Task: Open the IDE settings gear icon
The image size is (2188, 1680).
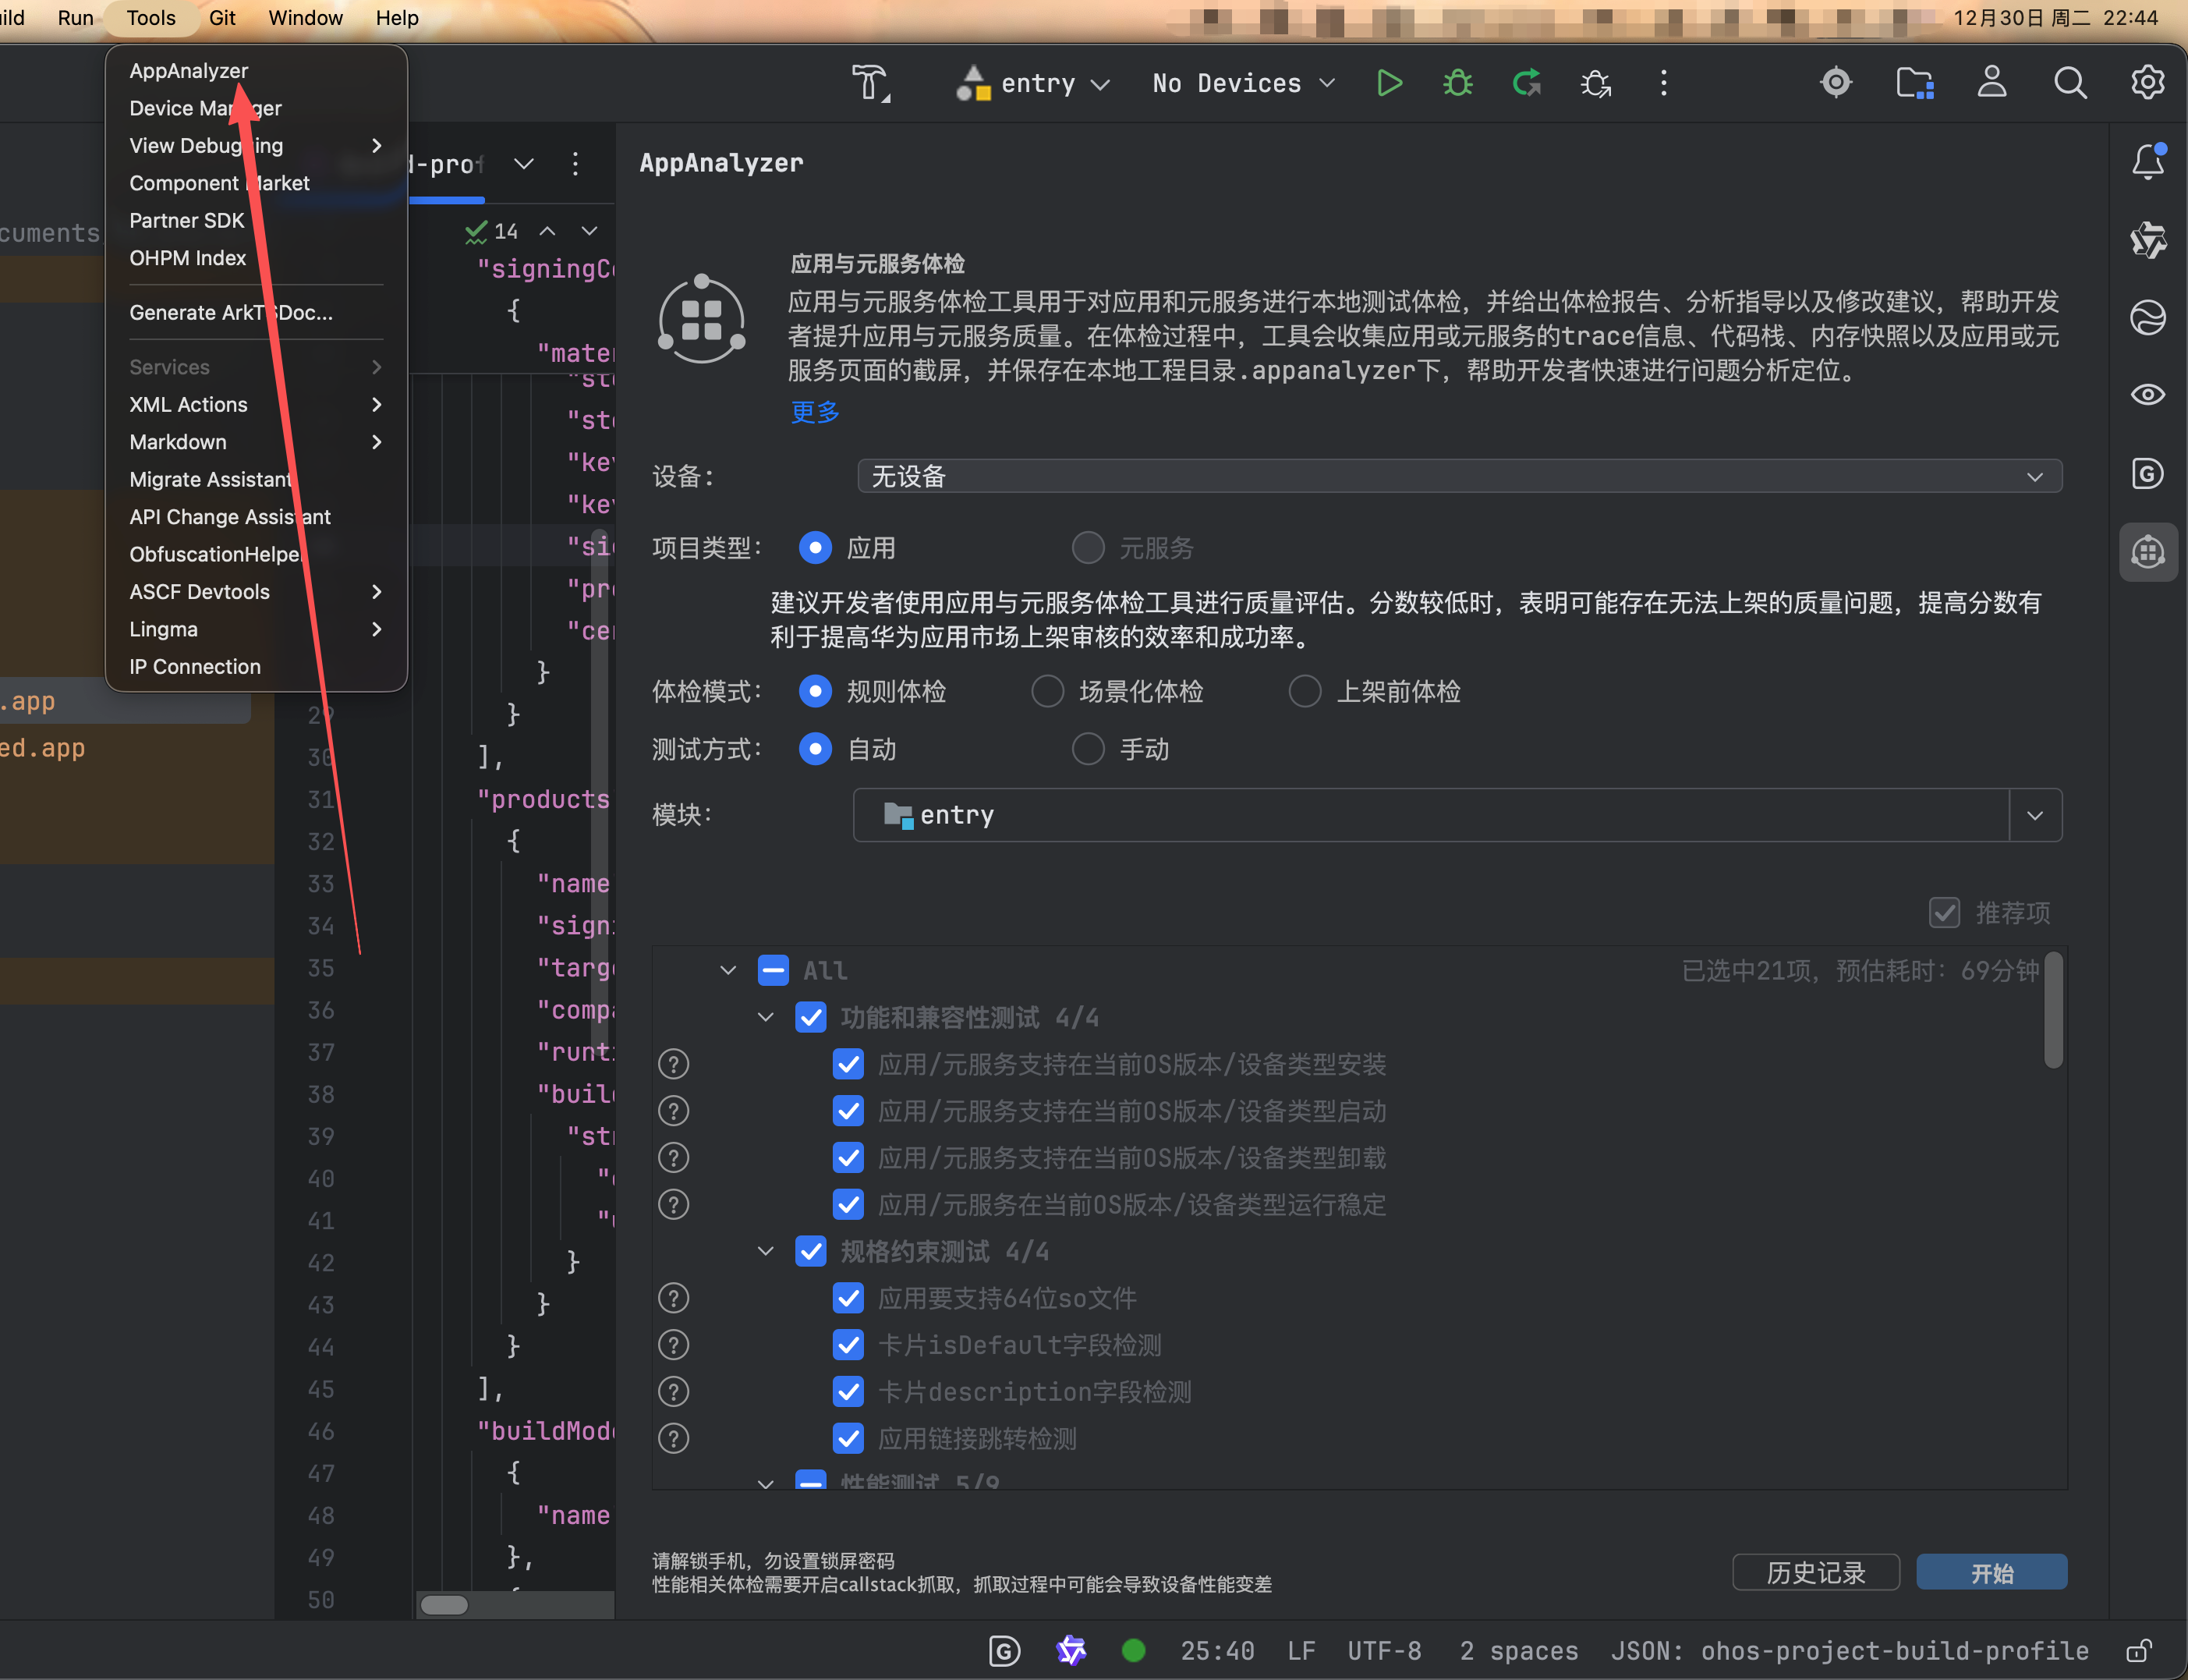Action: (2148, 82)
